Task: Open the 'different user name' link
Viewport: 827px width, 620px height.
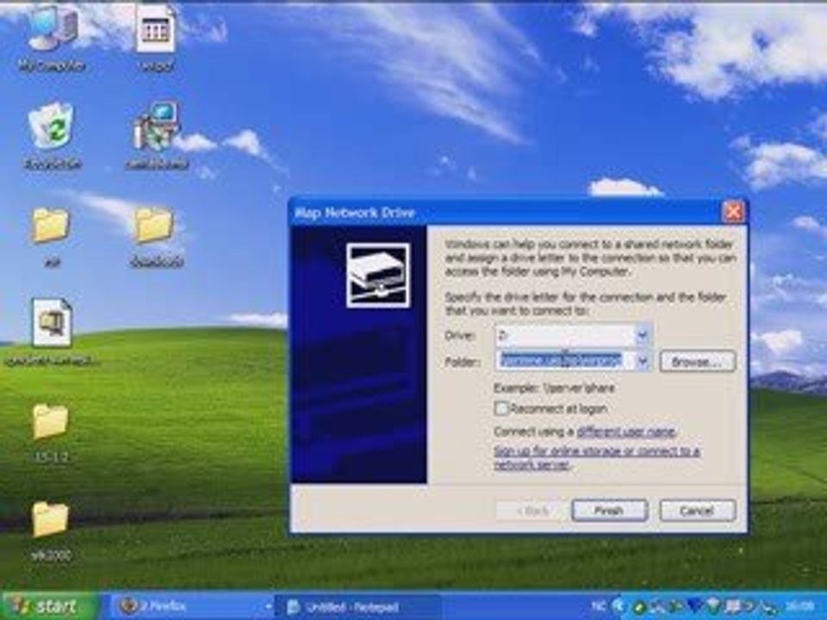Action: point(625,431)
